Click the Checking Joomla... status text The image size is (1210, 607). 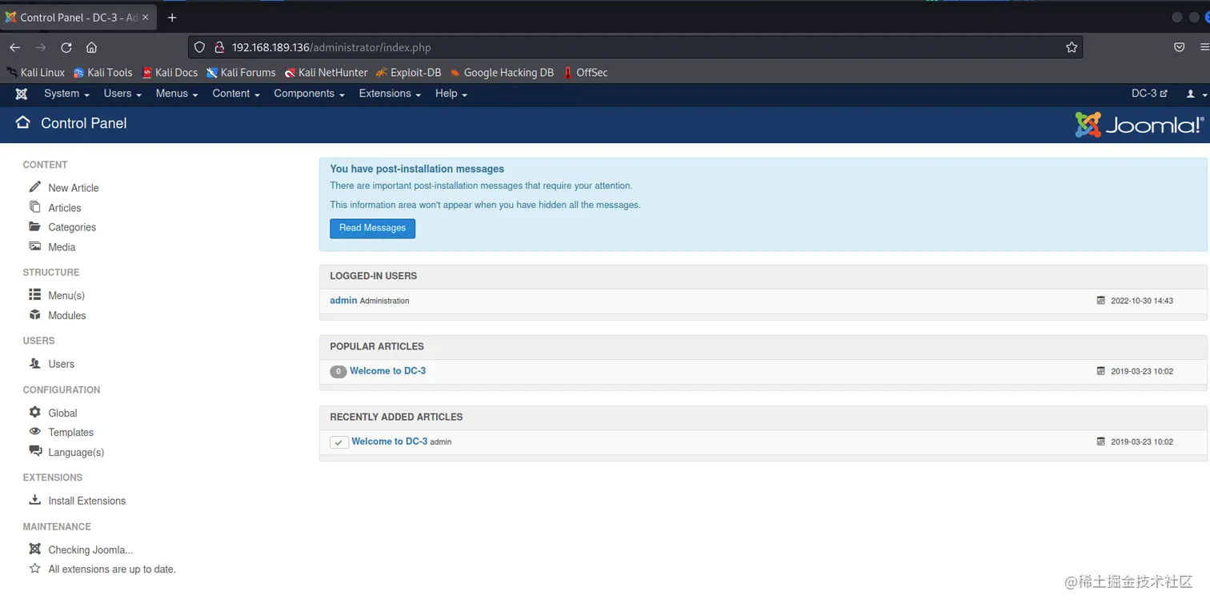[x=90, y=550]
